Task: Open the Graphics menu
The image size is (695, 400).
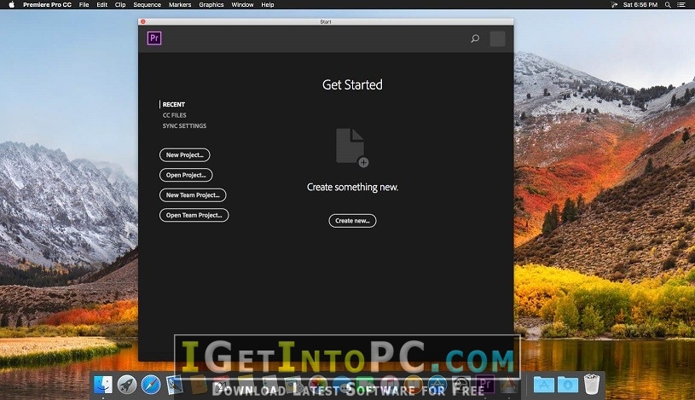Action: (x=211, y=5)
